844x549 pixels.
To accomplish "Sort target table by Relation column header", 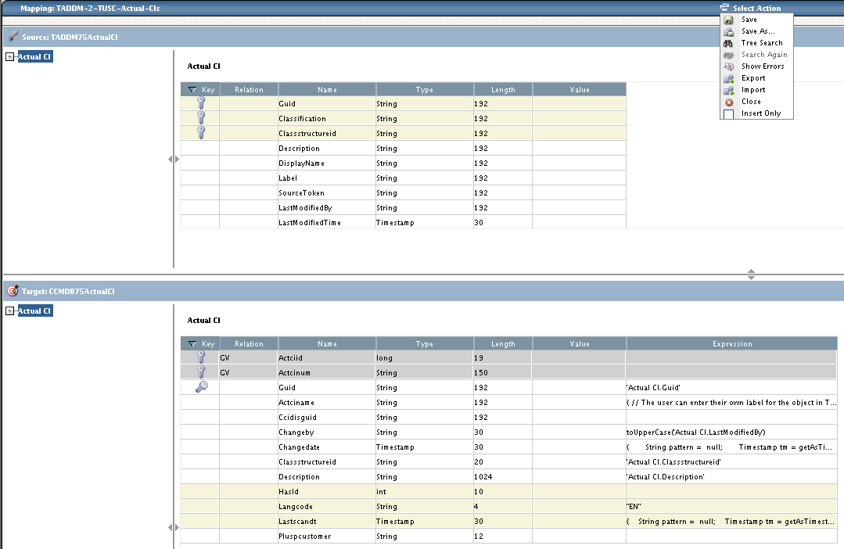I will pyautogui.click(x=249, y=343).
